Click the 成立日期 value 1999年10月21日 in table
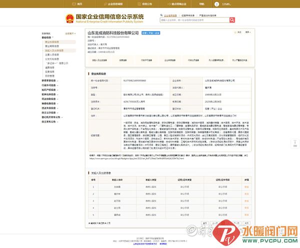 point(213,94)
